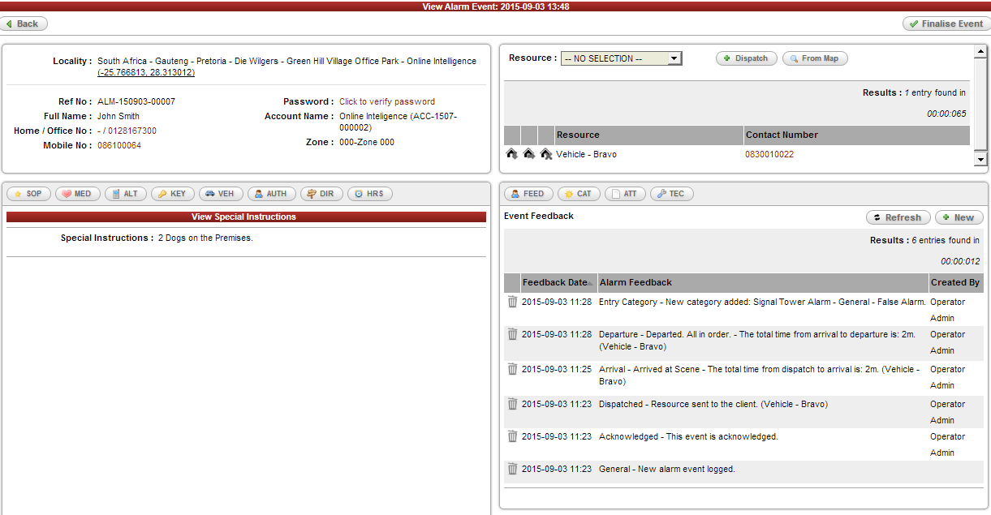Click the Created By column header
The width and height of the screenshot is (991, 515).
point(955,282)
